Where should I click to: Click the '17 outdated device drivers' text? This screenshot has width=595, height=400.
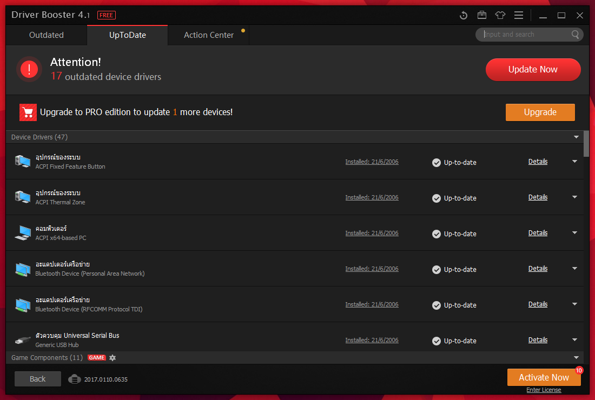click(106, 76)
